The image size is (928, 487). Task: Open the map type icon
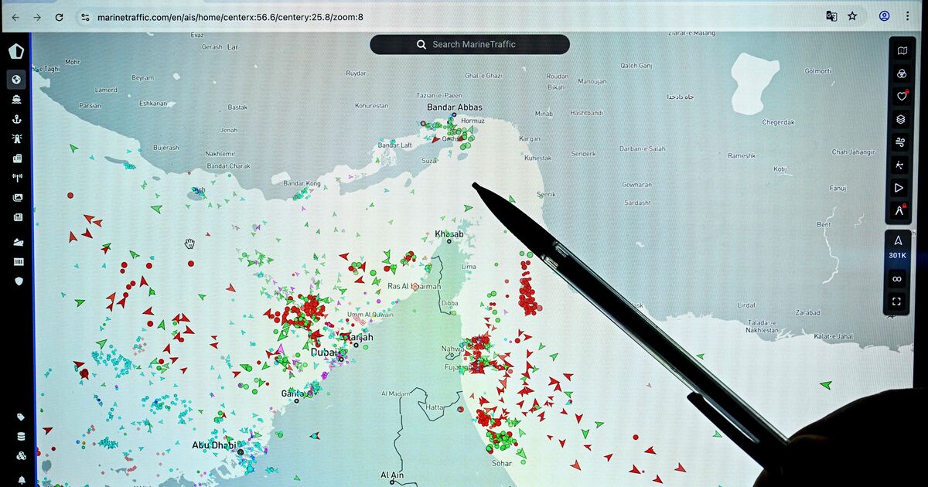point(901,51)
